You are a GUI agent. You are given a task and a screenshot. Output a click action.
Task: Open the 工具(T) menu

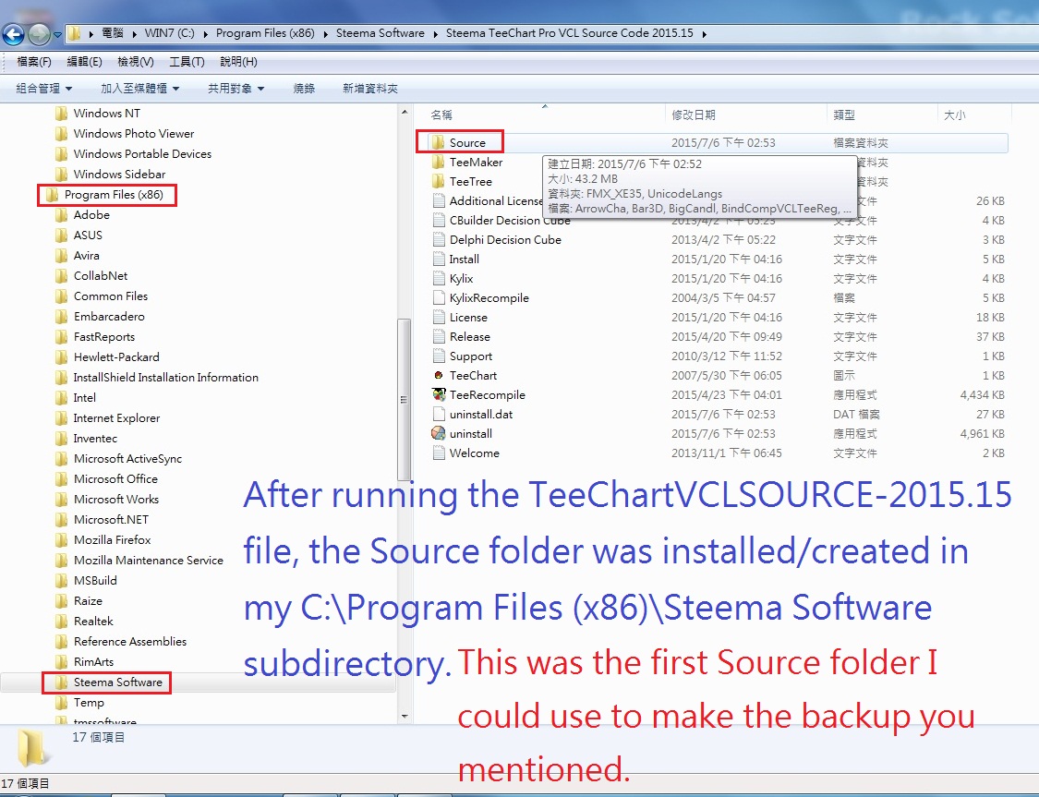(187, 62)
